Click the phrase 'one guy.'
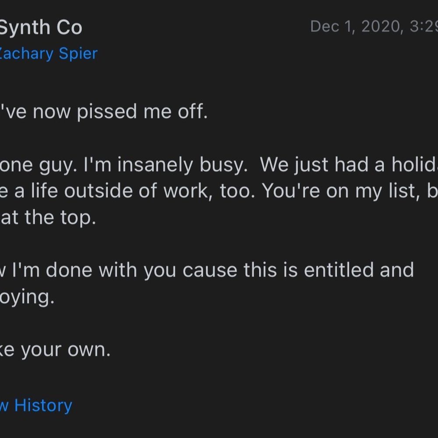Screen dimensions: 438x438 [x=38, y=165]
